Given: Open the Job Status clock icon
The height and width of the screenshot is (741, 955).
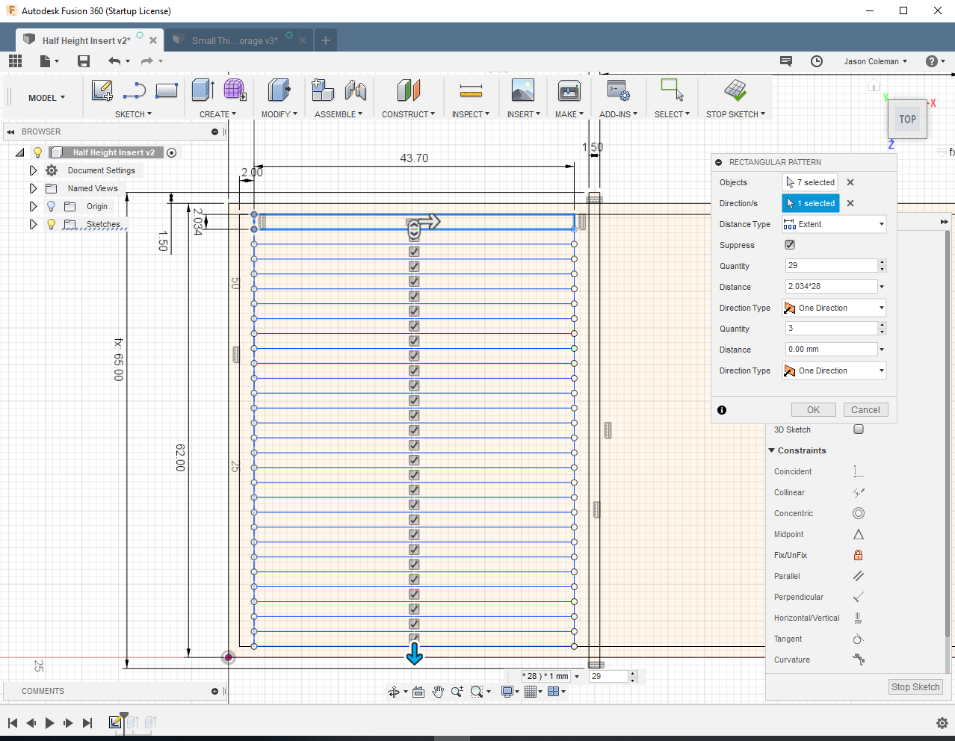Looking at the screenshot, I should pos(817,61).
